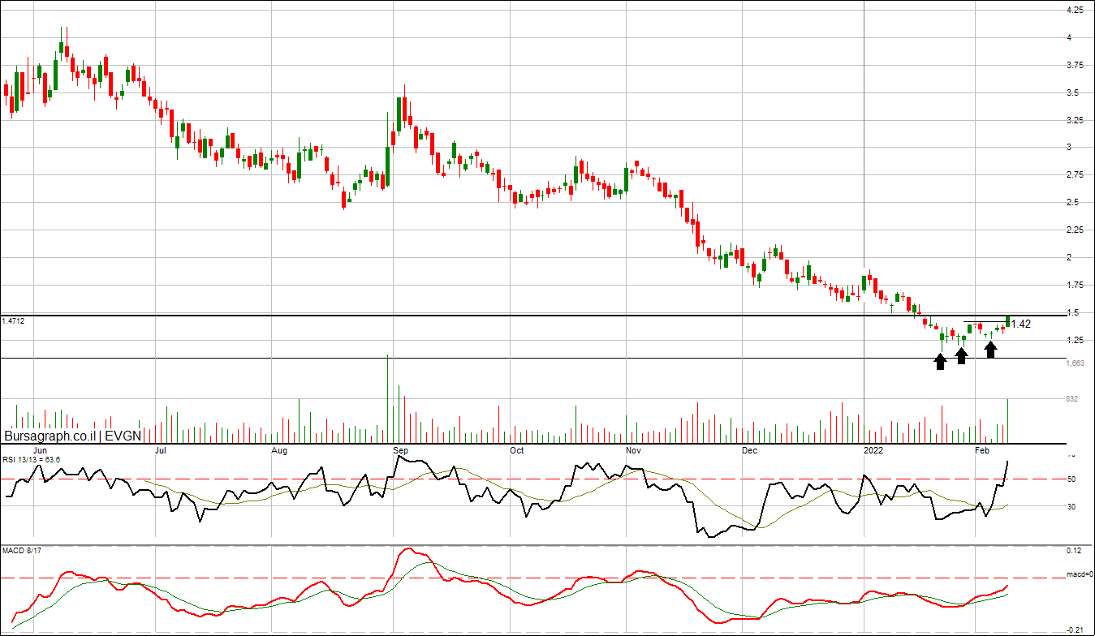Image resolution: width=1095 pixels, height=636 pixels.
Task: Click the RSI 13/13 = 63.6 indicator label
Action: coord(32,459)
